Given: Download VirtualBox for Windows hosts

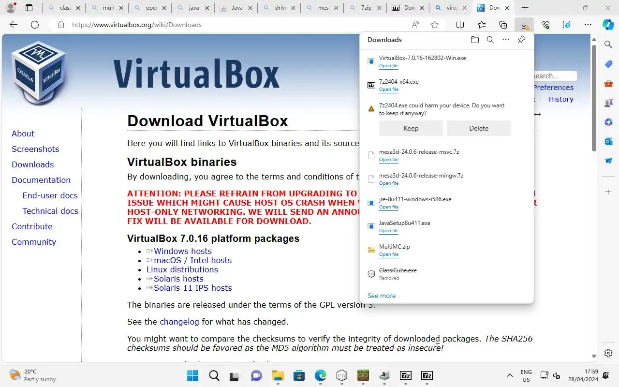Looking at the screenshot, I should pos(182,251).
